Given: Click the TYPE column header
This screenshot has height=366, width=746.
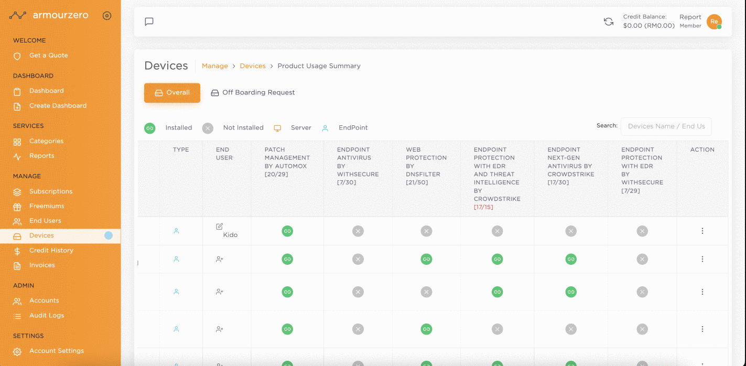Looking at the screenshot, I should [181, 149].
